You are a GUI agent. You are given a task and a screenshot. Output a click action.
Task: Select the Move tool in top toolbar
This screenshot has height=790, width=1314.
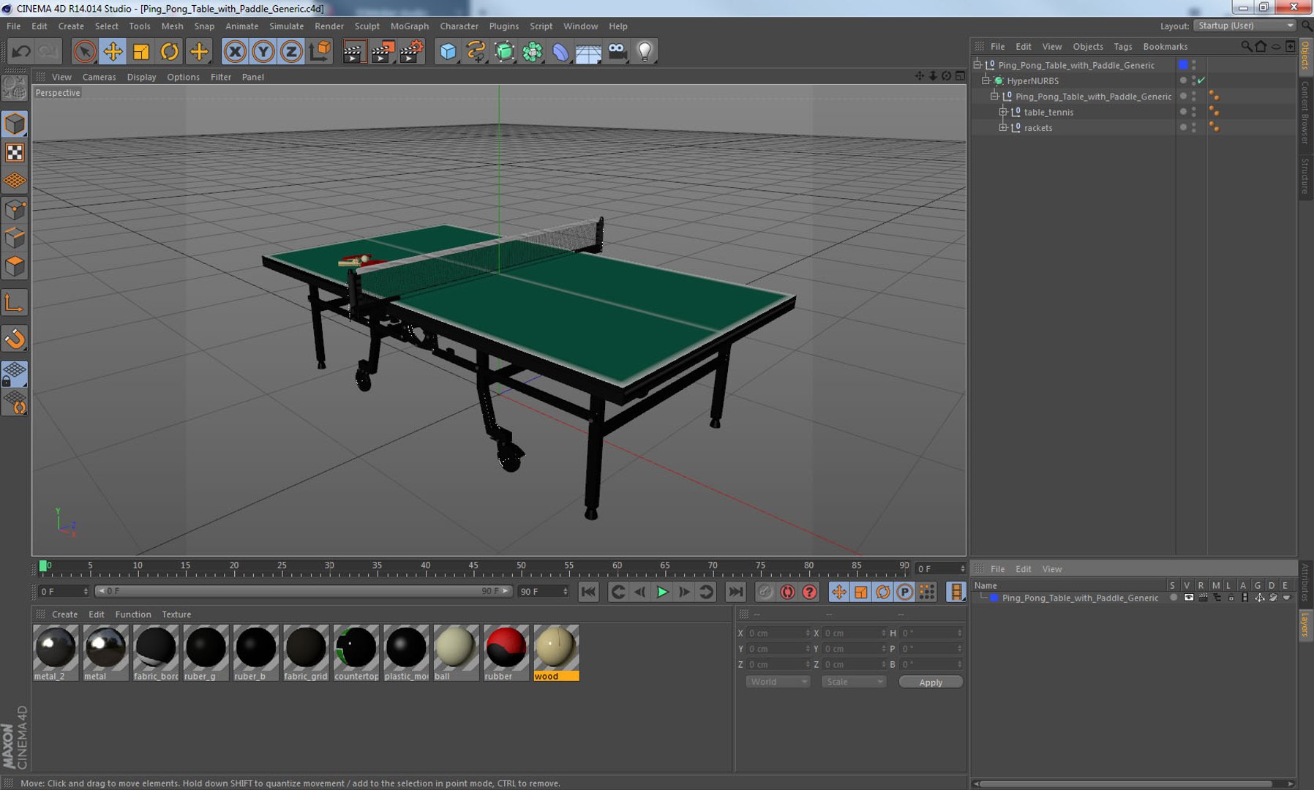click(x=113, y=51)
